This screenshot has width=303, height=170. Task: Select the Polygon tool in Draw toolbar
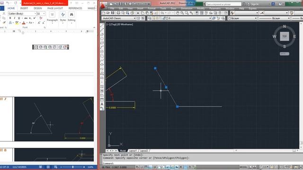tap(102, 38)
